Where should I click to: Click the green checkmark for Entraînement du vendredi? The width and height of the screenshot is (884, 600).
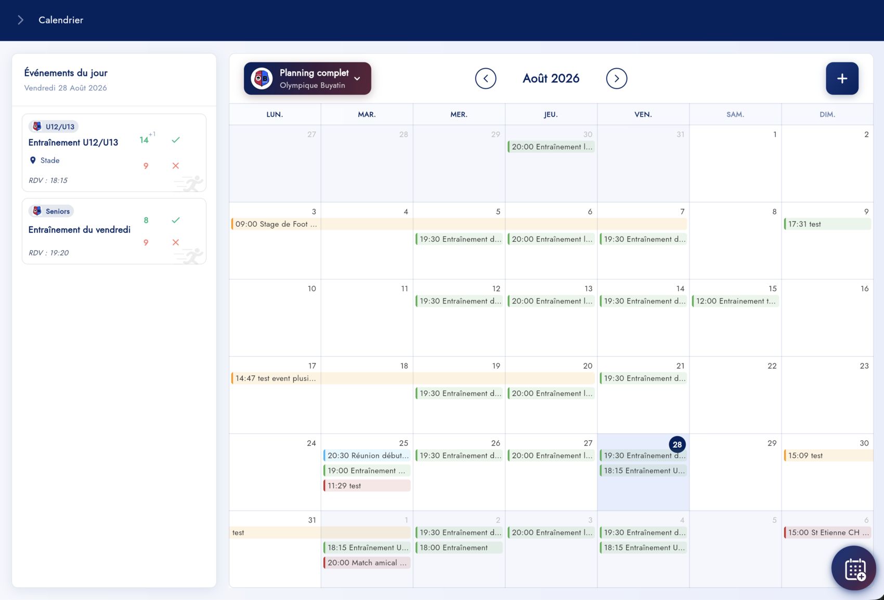tap(176, 220)
